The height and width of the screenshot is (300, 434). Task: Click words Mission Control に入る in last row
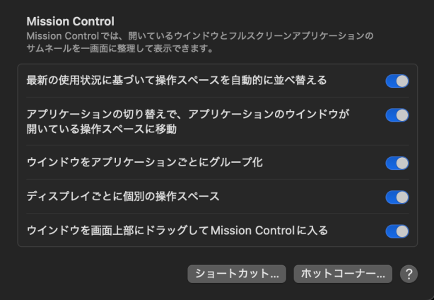click(269, 231)
